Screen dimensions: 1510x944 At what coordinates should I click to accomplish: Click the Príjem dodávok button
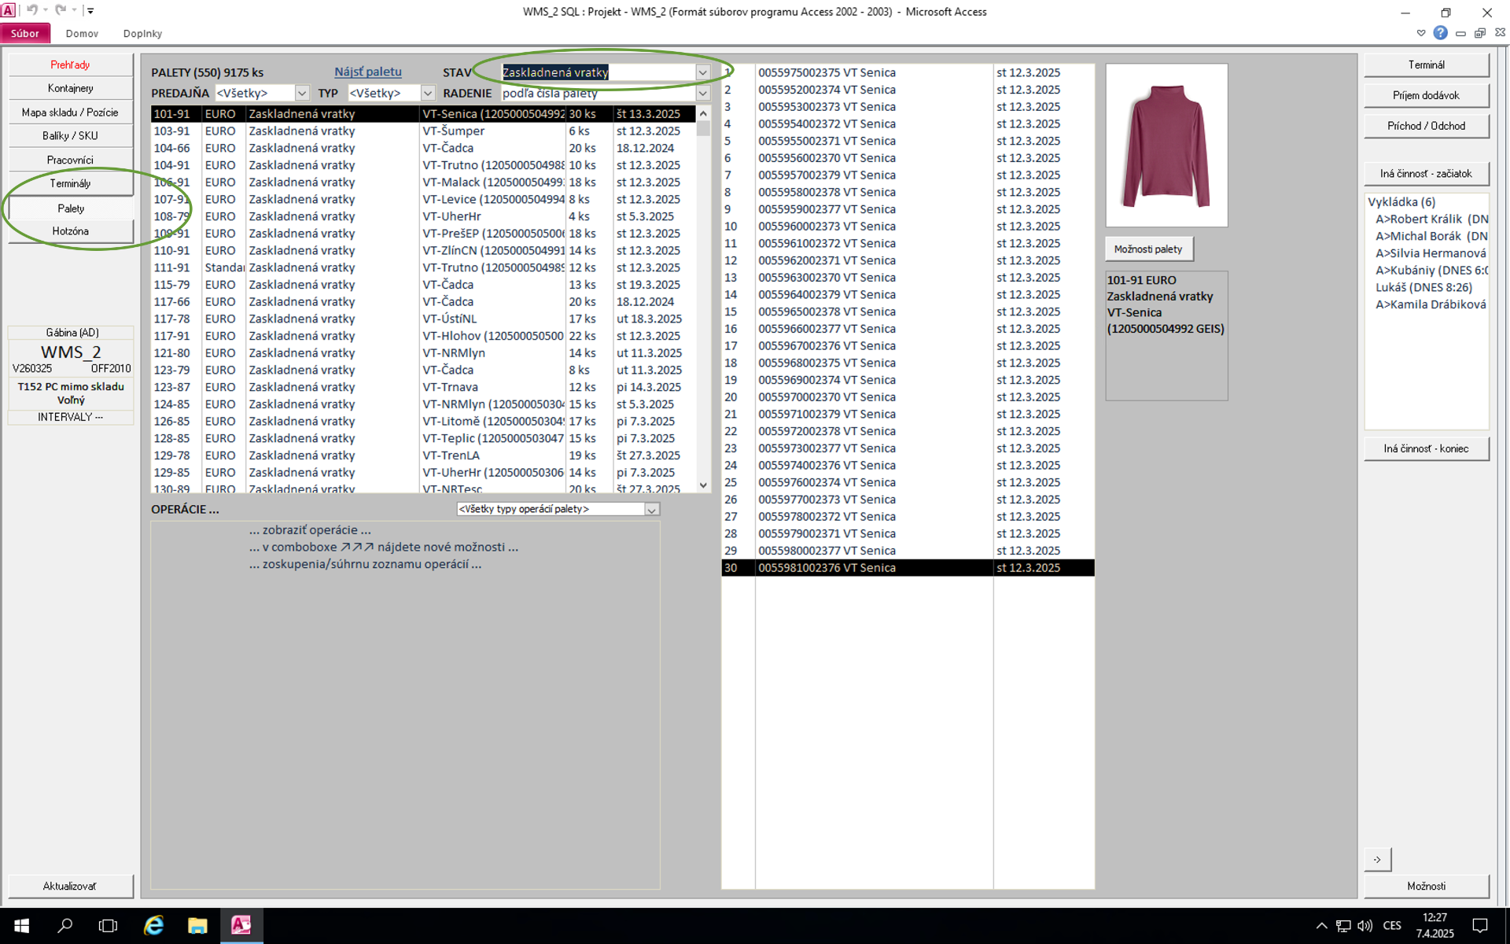point(1425,95)
